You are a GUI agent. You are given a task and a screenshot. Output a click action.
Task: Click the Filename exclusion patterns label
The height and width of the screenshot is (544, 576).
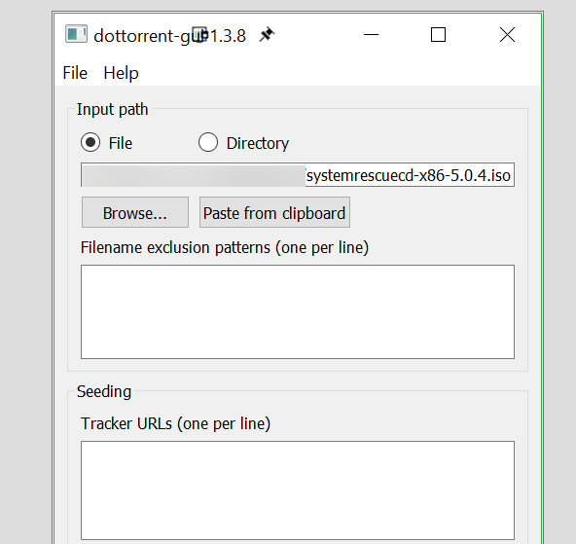click(225, 247)
